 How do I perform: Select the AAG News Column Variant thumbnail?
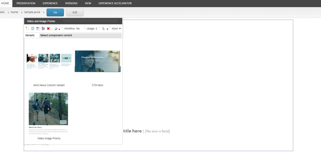click(49, 61)
